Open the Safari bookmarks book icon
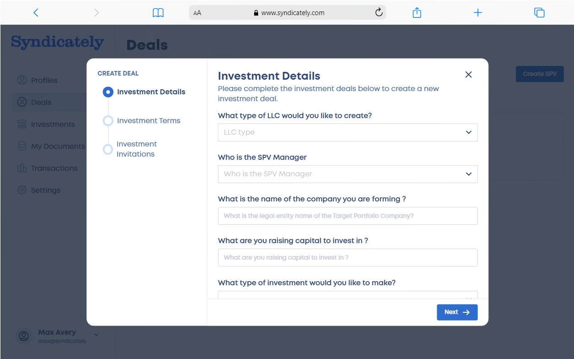 tap(158, 13)
